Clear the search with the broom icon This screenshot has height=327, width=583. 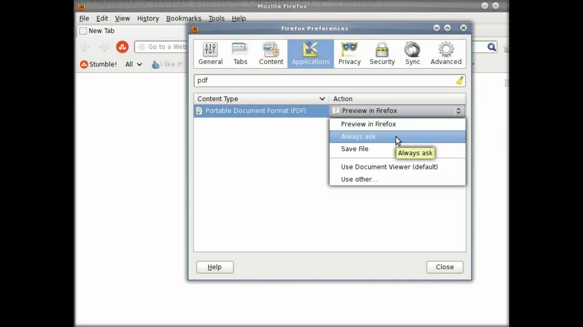tap(459, 80)
